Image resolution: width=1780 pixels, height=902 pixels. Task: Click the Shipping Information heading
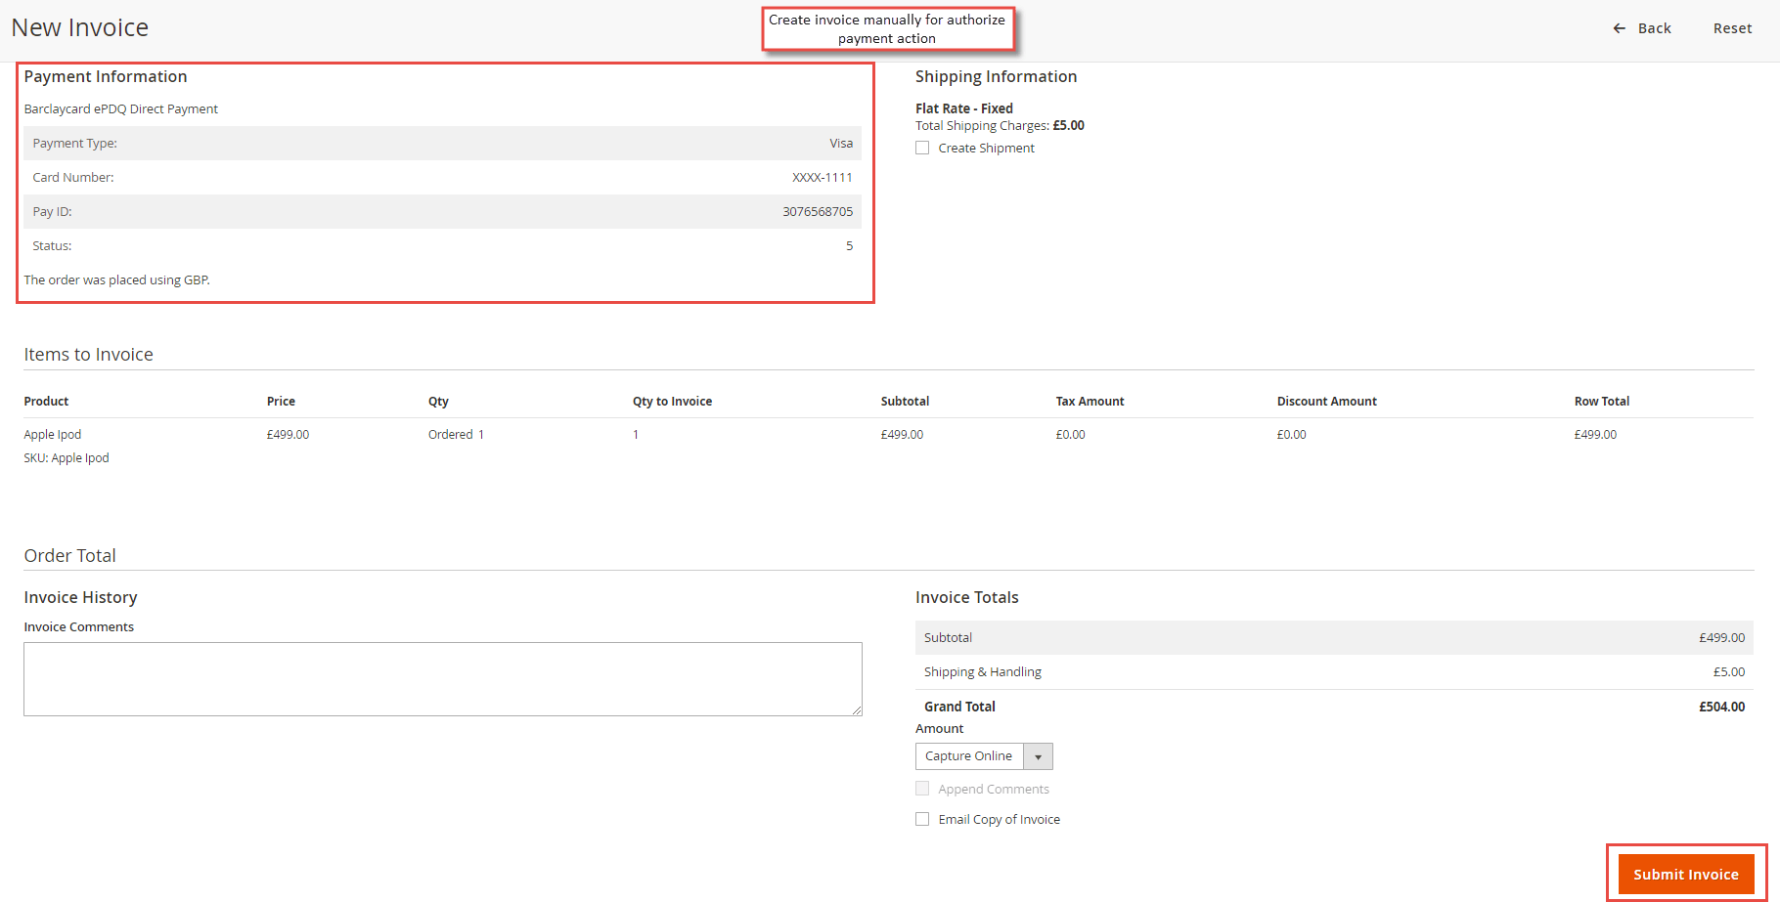pos(996,76)
